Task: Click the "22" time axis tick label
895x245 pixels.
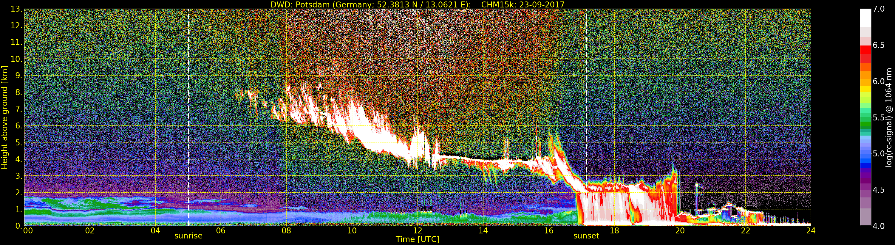Action: pyautogui.click(x=746, y=231)
